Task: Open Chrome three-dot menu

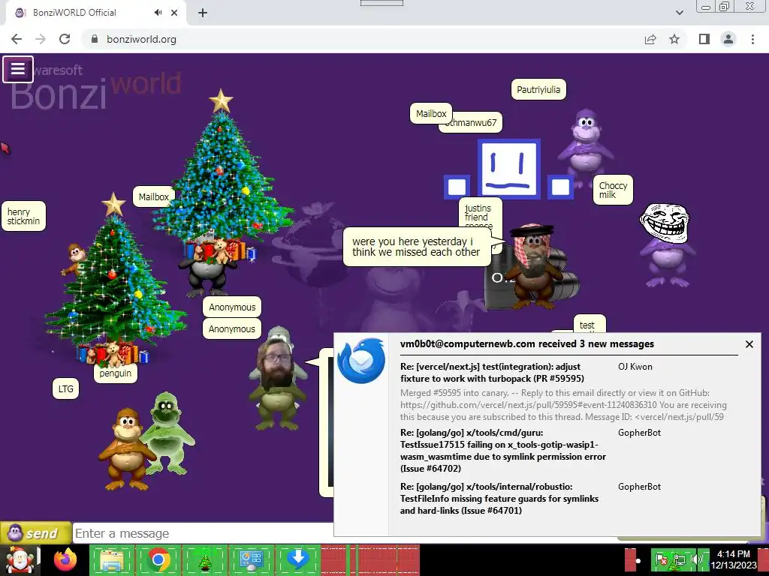Action: [x=752, y=39]
